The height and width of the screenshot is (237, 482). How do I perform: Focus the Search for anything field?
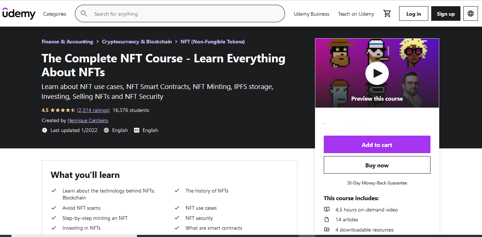(x=180, y=13)
